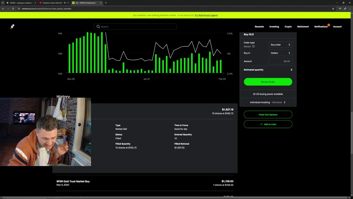
Task: Click the $1.03 buying power available text
Action: click(x=268, y=94)
